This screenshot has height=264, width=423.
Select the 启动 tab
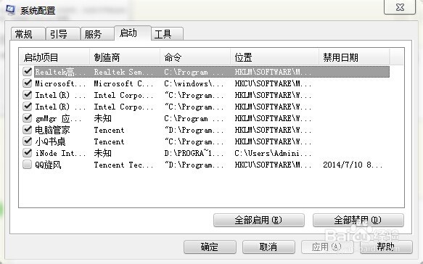[133, 33]
